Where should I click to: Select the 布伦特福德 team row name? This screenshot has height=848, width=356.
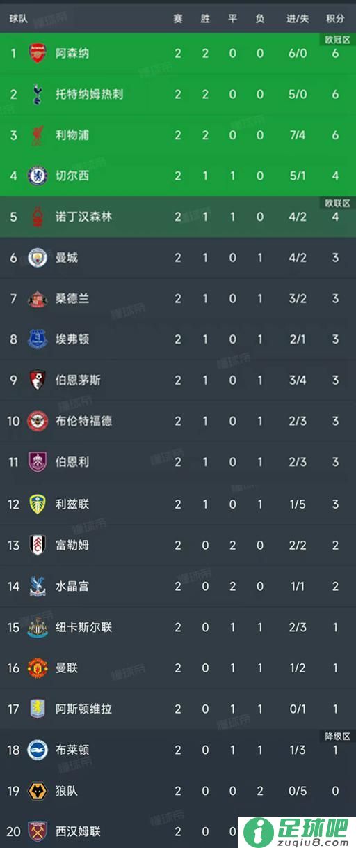pyautogui.click(x=84, y=421)
